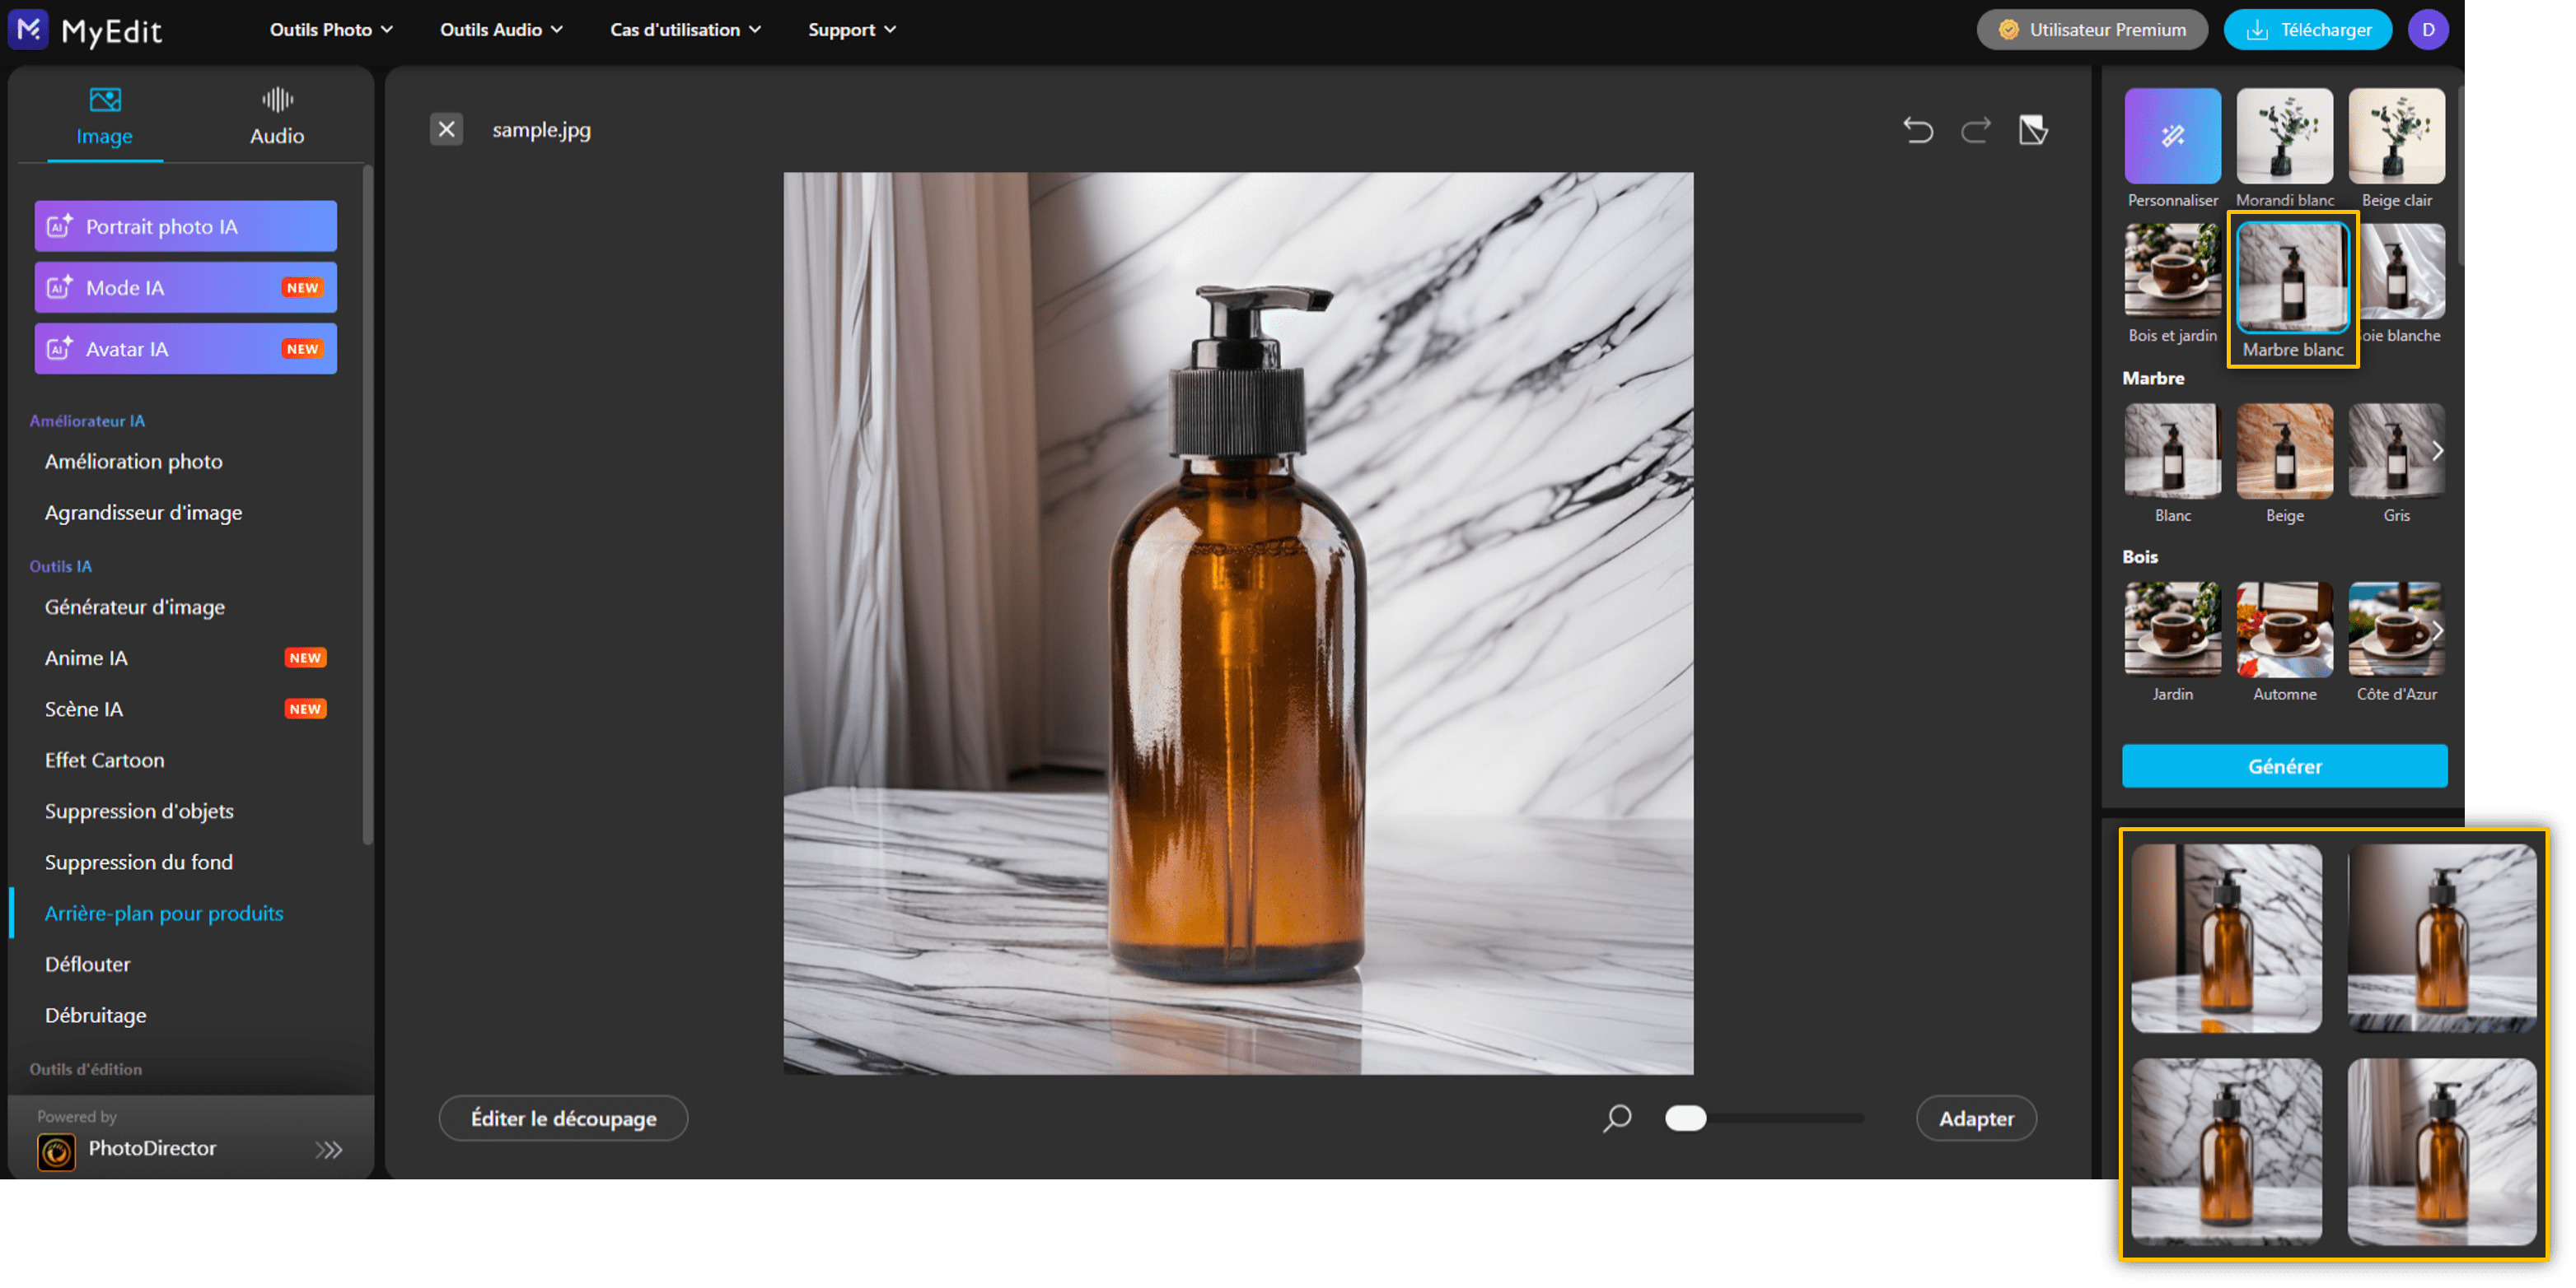The image size is (2576, 1288).
Task: Select Suppression du fond tool
Action: coord(138,862)
